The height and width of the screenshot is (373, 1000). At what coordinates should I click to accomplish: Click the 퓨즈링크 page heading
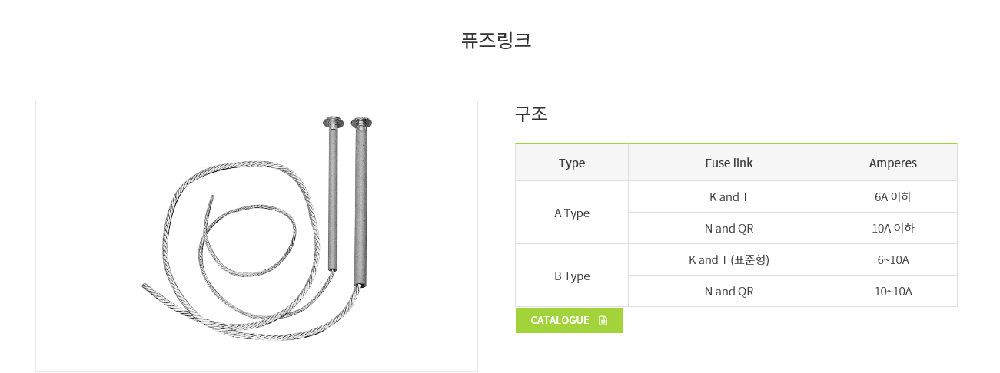click(x=496, y=40)
